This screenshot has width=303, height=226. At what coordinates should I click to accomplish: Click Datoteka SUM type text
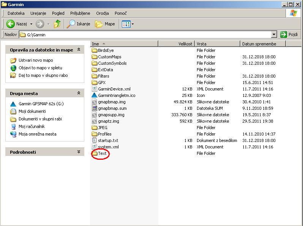[210, 108]
